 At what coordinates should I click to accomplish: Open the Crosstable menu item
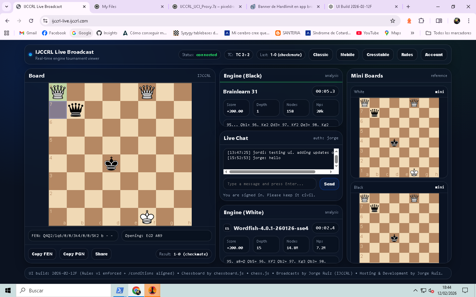(x=377, y=55)
